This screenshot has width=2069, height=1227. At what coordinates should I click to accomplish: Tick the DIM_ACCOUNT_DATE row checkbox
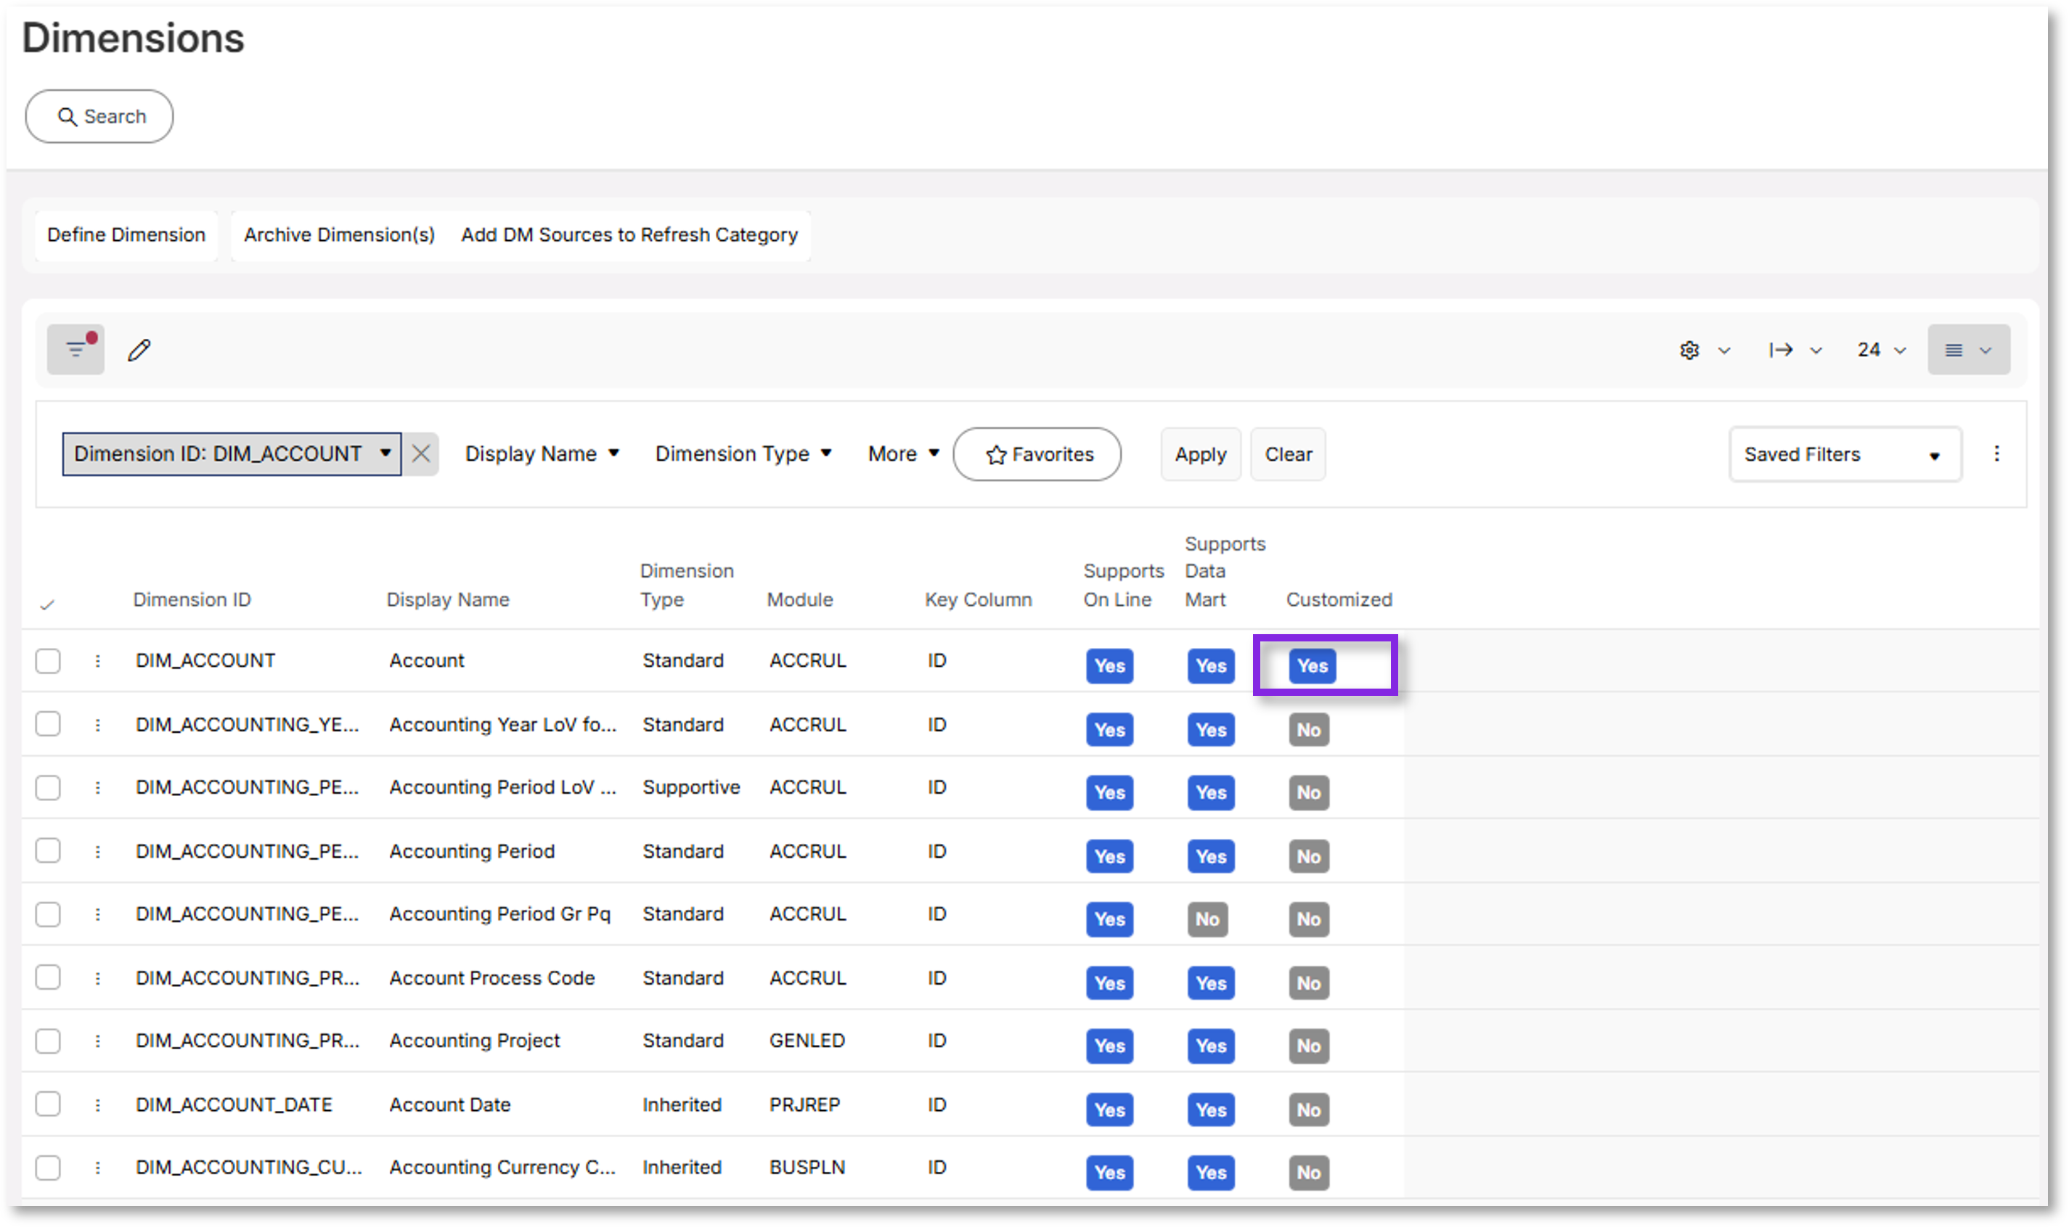[48, 1104]
